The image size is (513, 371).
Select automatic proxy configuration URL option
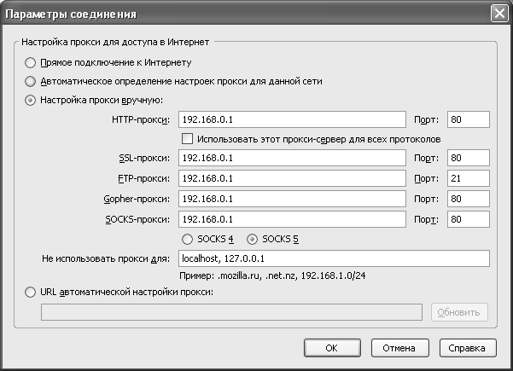click(x=32, y=293)
